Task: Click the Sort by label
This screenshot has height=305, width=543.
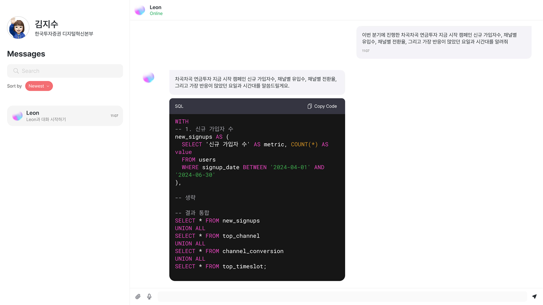Action: pos(14,86)
